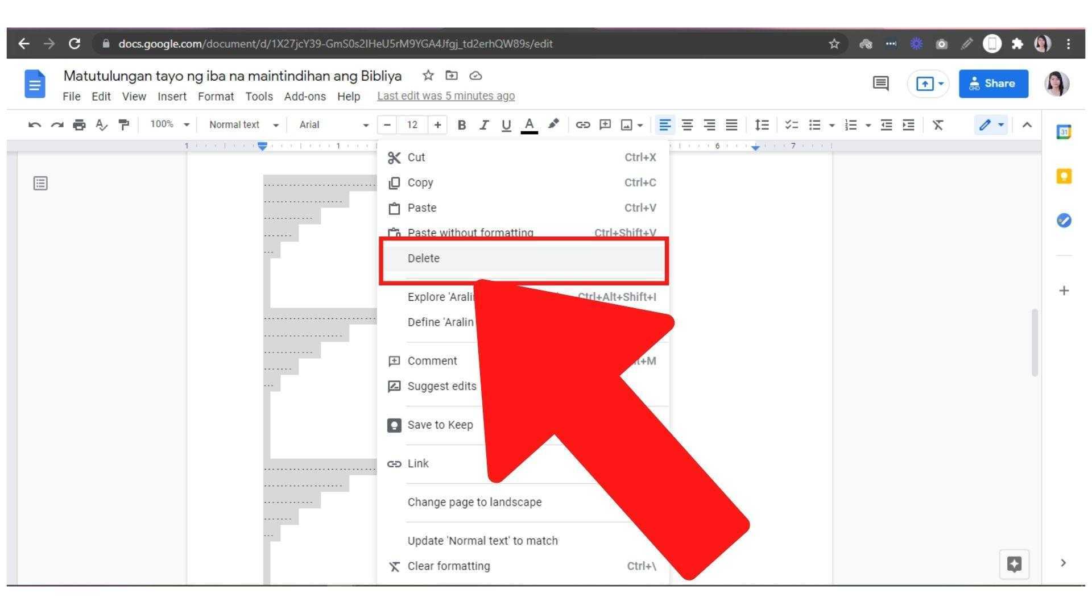
Task: Set left text alignment
Action: click(664, 125)
